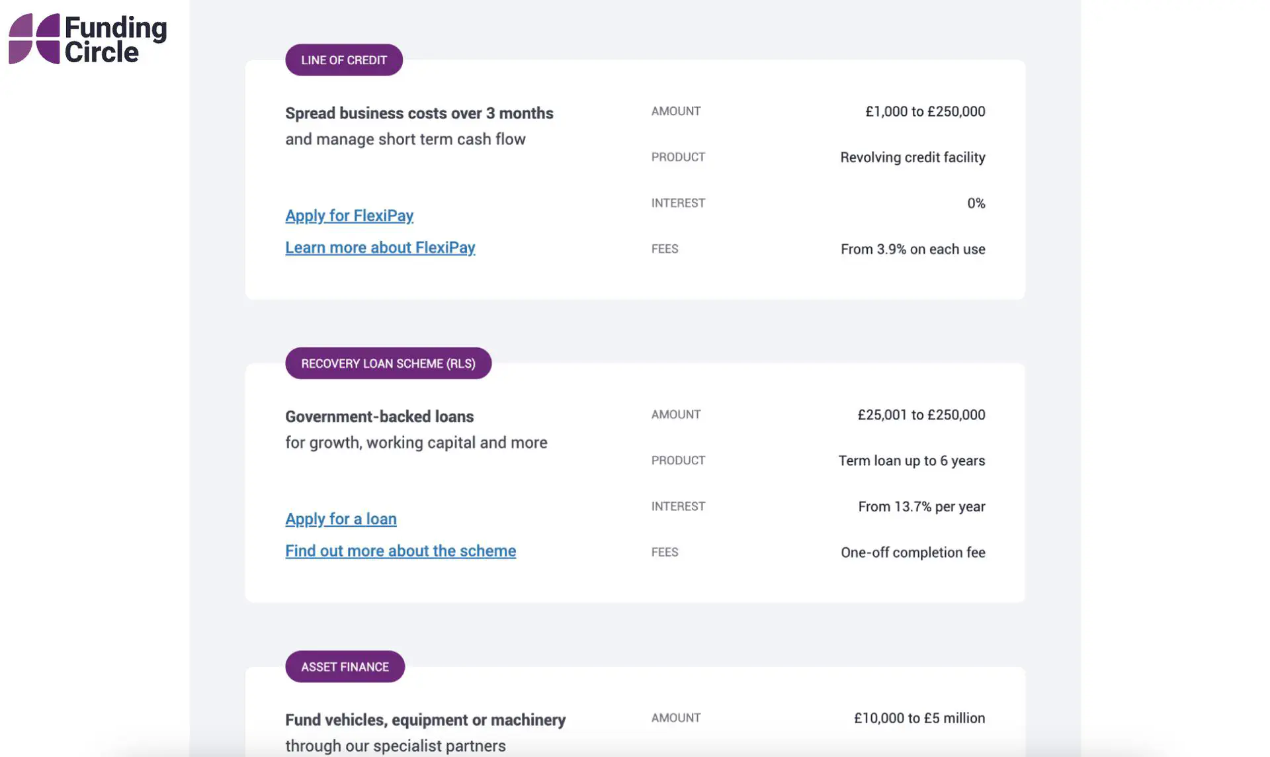The height and width of the screenshot is (757, 1270).
Task: Click the From 3.9% on each use fee
Action: (912, 249)
